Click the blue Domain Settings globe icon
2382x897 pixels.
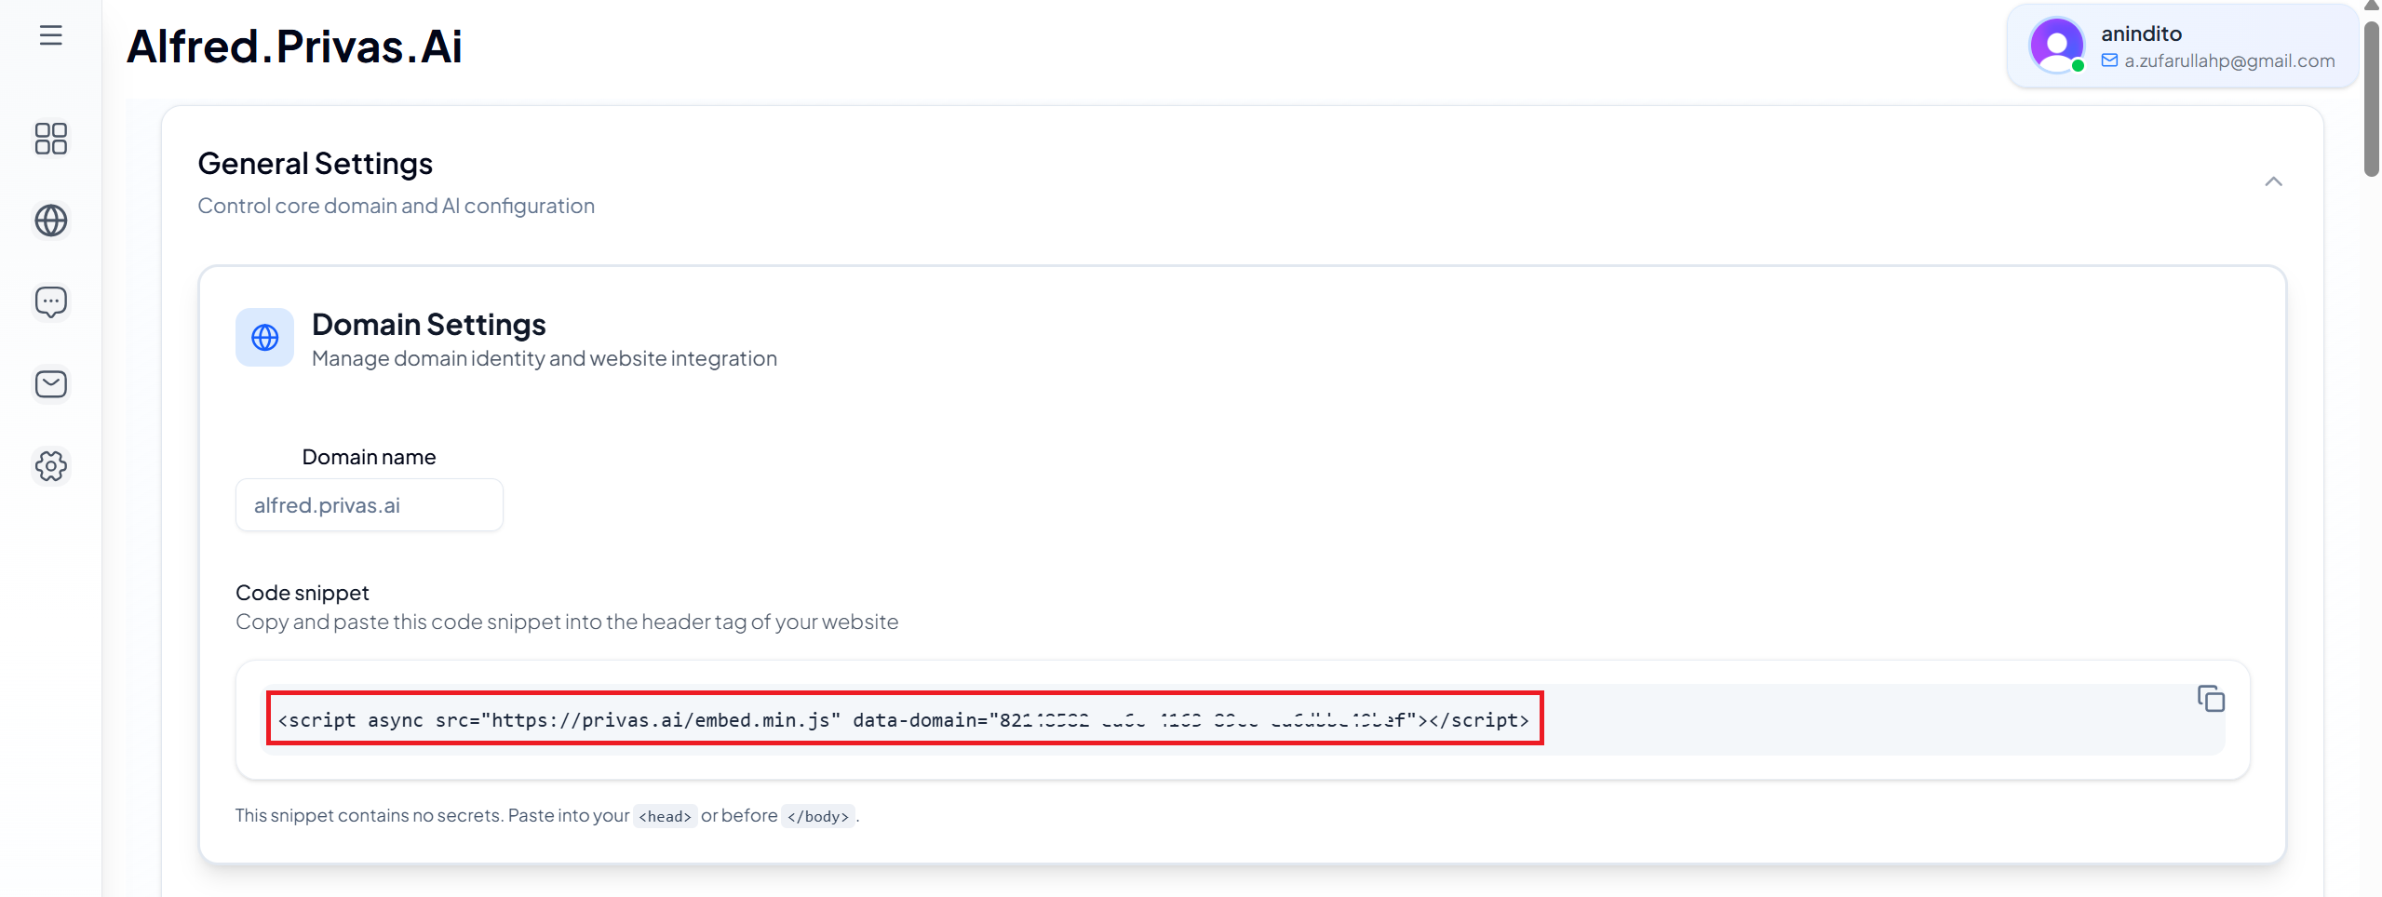(x=264, y=337)
